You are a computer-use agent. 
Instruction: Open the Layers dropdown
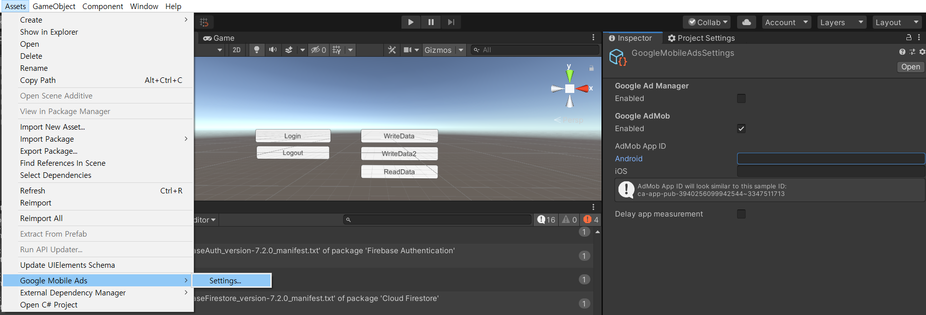click(842, 22)
